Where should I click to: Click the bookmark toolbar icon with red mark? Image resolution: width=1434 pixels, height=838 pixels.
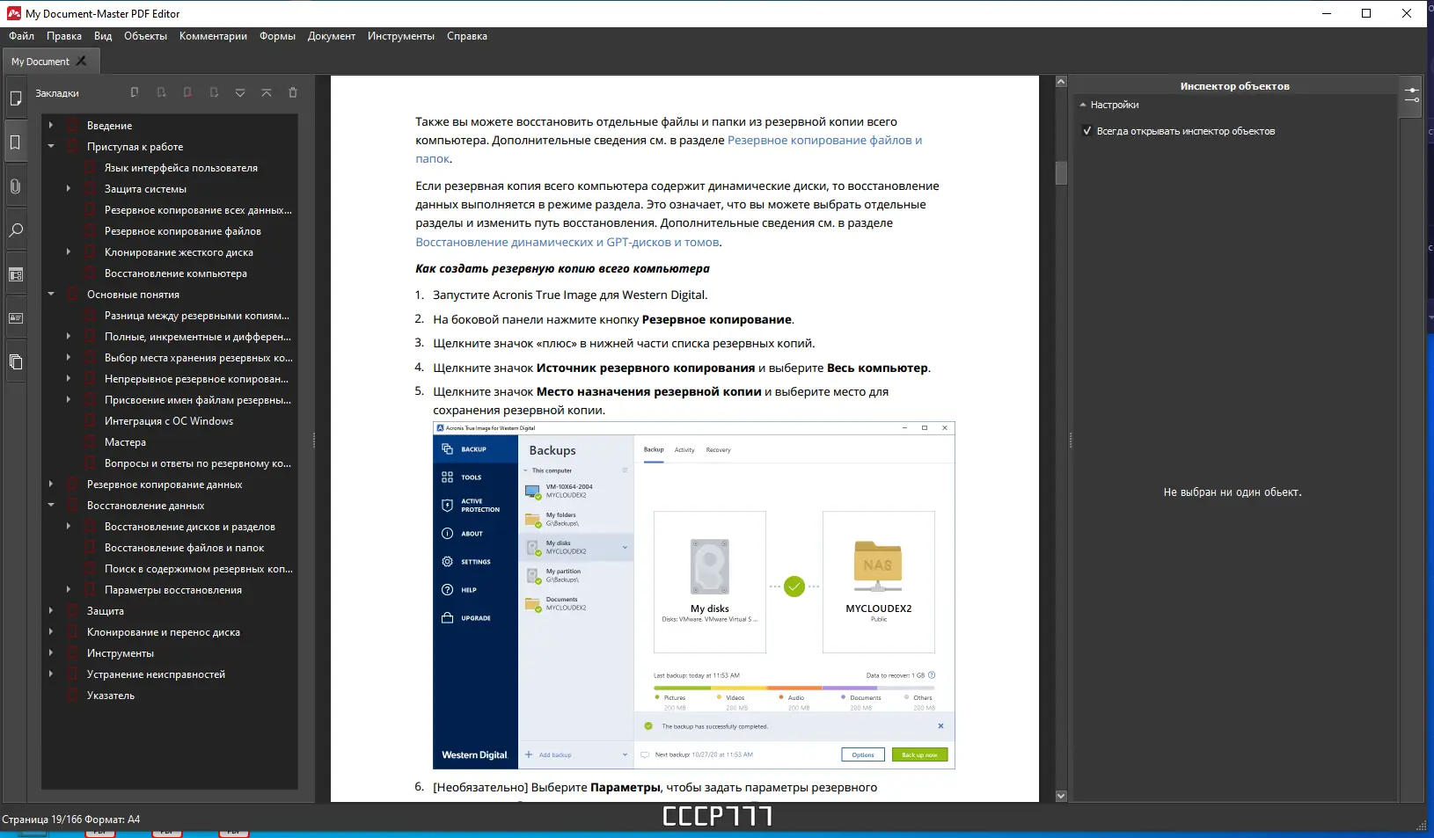tap(187, 92)
